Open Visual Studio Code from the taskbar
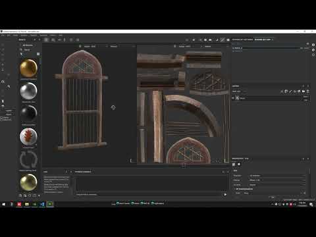The height and width of the screenshot is (237, 316). point(42,204)
